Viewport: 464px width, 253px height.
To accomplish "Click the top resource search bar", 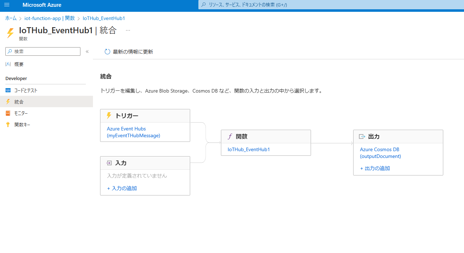I will coord(331,5).
